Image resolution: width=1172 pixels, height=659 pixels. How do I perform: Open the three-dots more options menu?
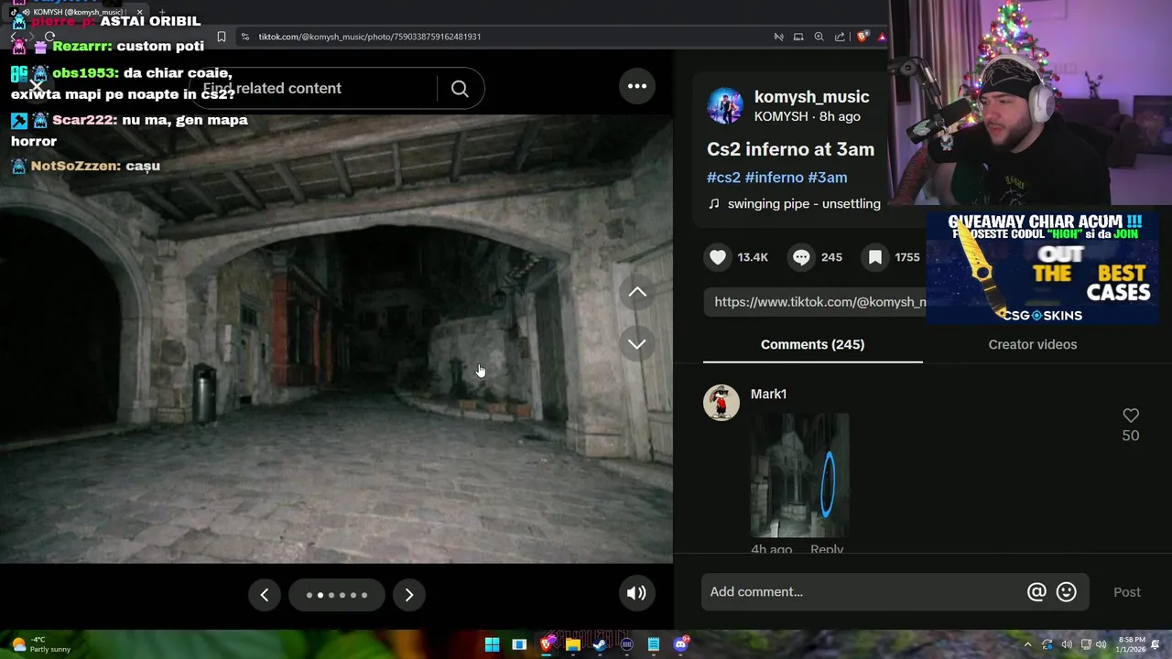pos(637,86)
